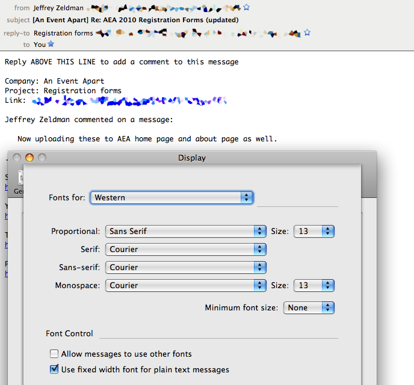Screen dimensions: 414x385
Task: Open the Minimum font size dropdown
Action: (x=309, y=307)
